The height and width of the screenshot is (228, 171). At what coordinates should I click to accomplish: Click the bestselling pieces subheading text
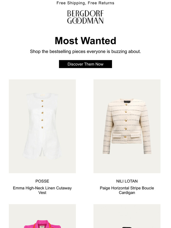[x=85, y=52]
